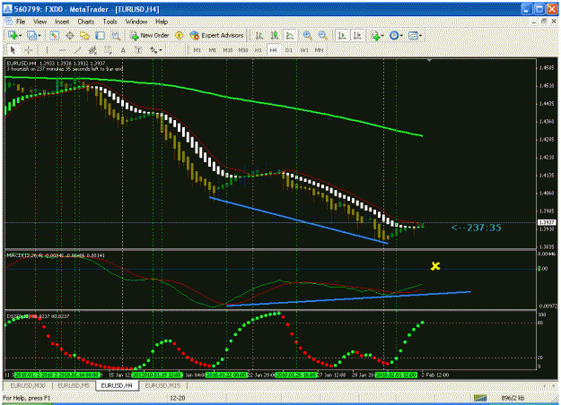Switch chart to line chart style

coord(289,35)
